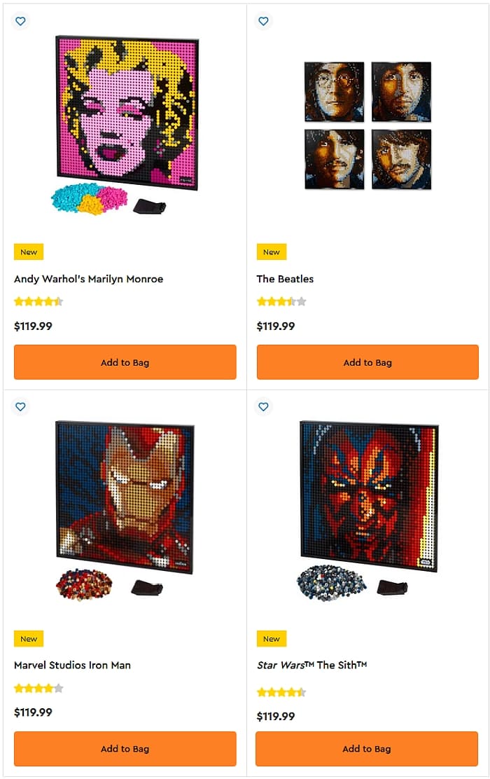Open the Andy Warhol's Marilyn Monroe product link

pyautogui.click(x=88, y=279)
